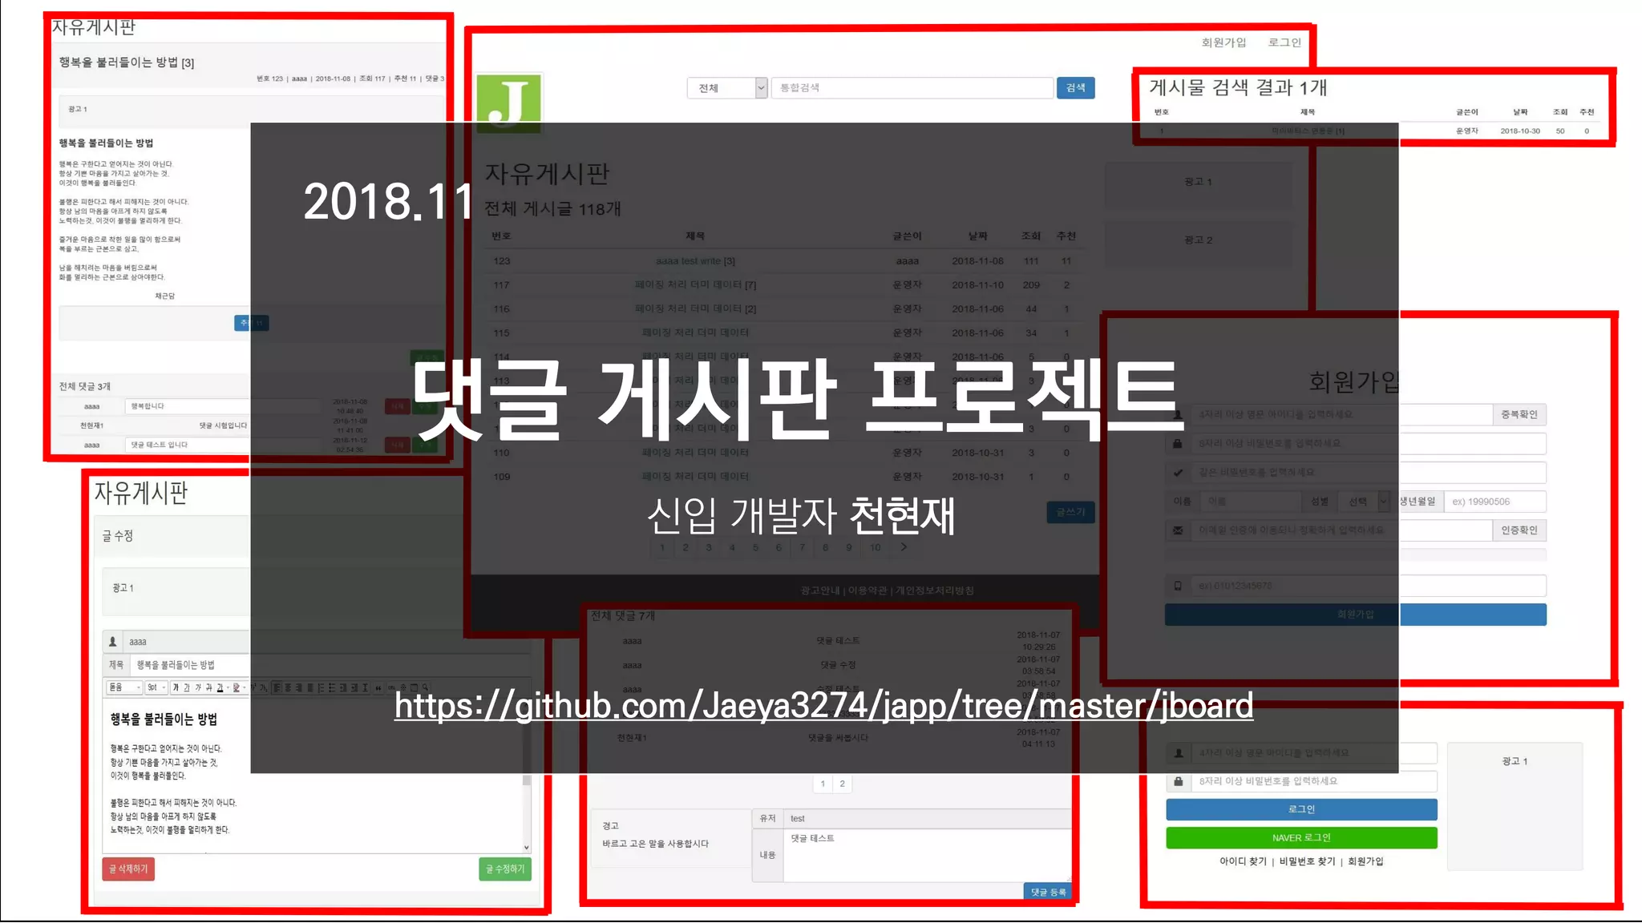Open the 전체 search category dropdown

727,88
